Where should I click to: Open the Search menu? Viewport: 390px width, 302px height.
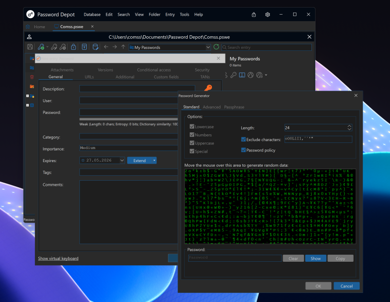(124, 15)
